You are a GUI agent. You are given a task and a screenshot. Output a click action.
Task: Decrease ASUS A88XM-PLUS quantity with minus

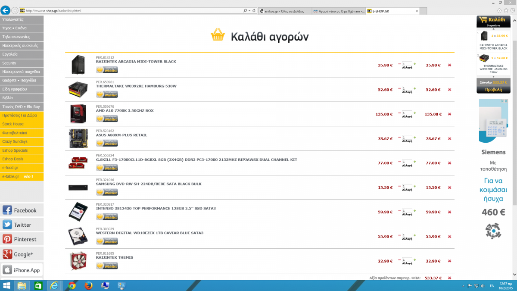click(399, 138)
